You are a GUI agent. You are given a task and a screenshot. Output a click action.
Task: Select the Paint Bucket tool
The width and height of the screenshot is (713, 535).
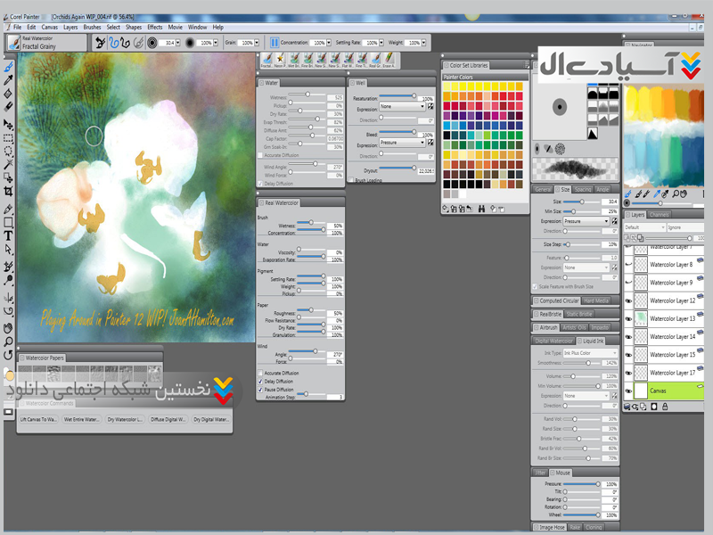click(x=8, y=93)
